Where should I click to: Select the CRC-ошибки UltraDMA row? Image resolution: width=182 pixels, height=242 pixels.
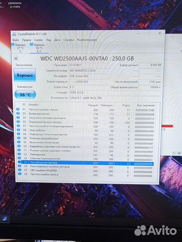tap(85, 171)
